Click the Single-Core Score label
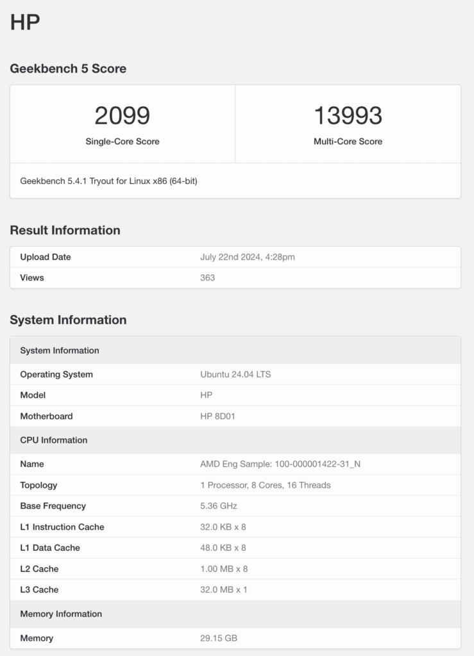 122,142
